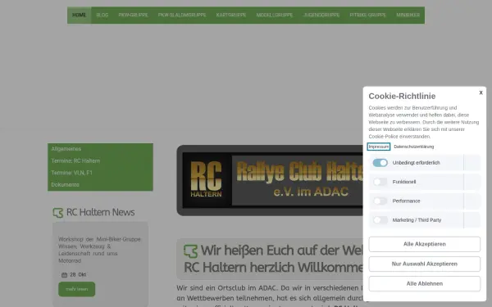Click Nur Auswahl Akzeptieren button
Screen dimensions: 492x307
tap(424, 264)
